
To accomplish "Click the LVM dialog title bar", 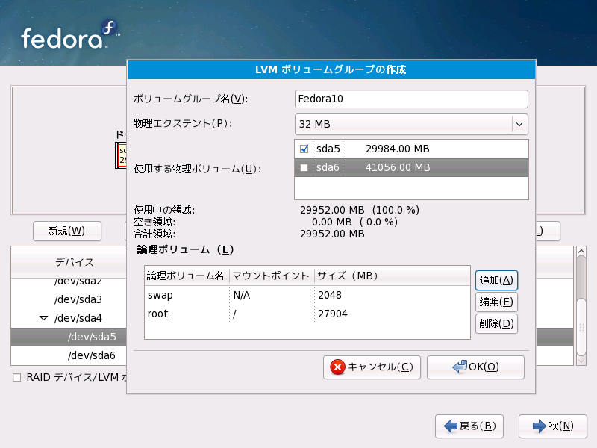I will (331, 69).
